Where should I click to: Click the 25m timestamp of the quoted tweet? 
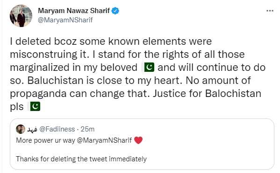(x=87, y=129)
